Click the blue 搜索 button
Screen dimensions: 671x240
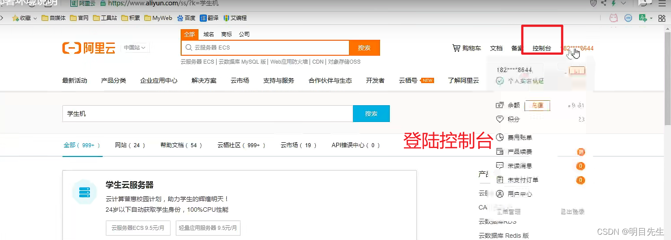(x=371, y=114)
